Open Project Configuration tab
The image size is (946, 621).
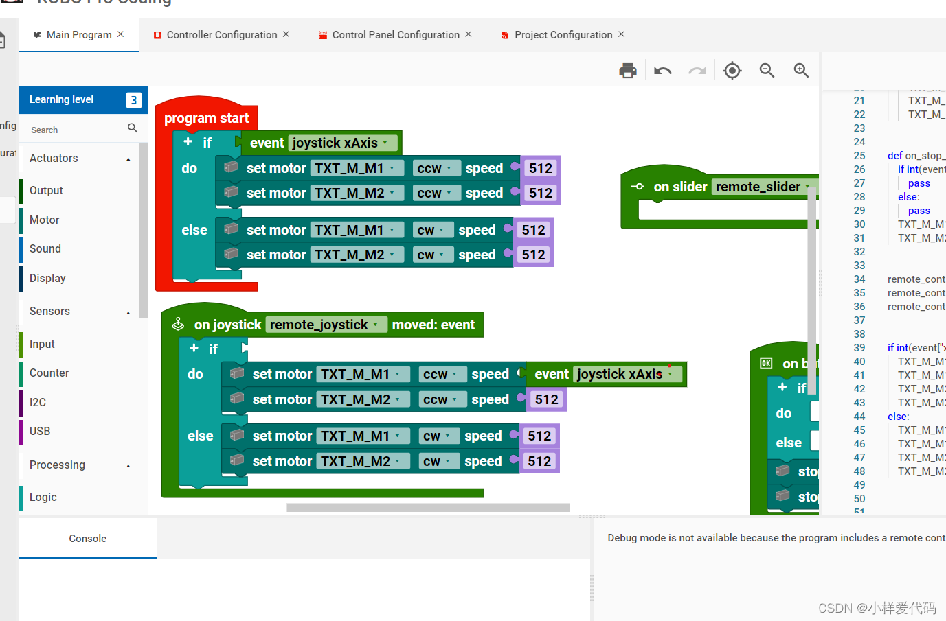563,35
